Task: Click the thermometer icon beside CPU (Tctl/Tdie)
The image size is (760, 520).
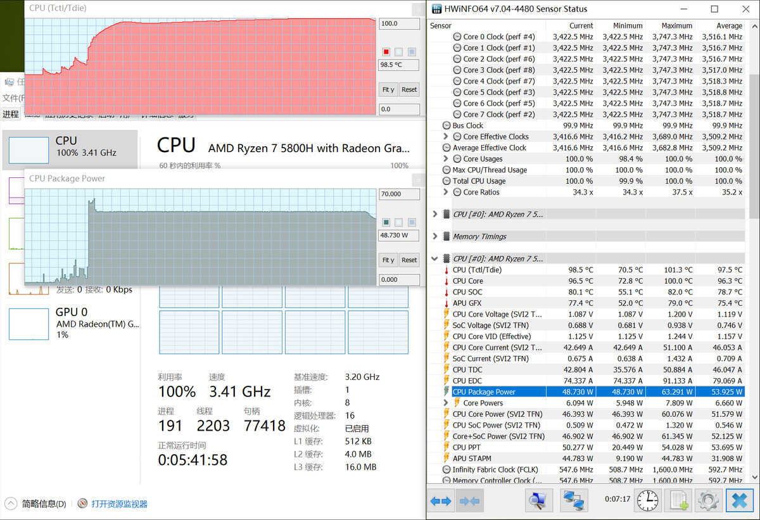Action: point(446,270)
